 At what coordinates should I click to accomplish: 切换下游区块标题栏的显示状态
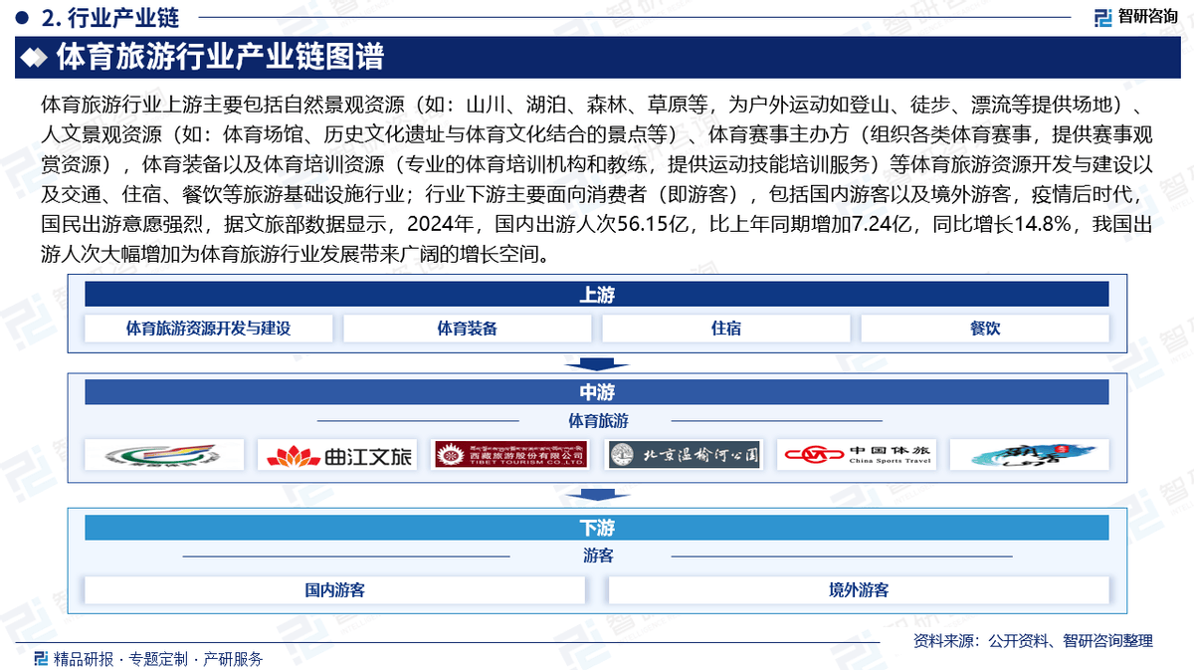(x=597, y=528)
